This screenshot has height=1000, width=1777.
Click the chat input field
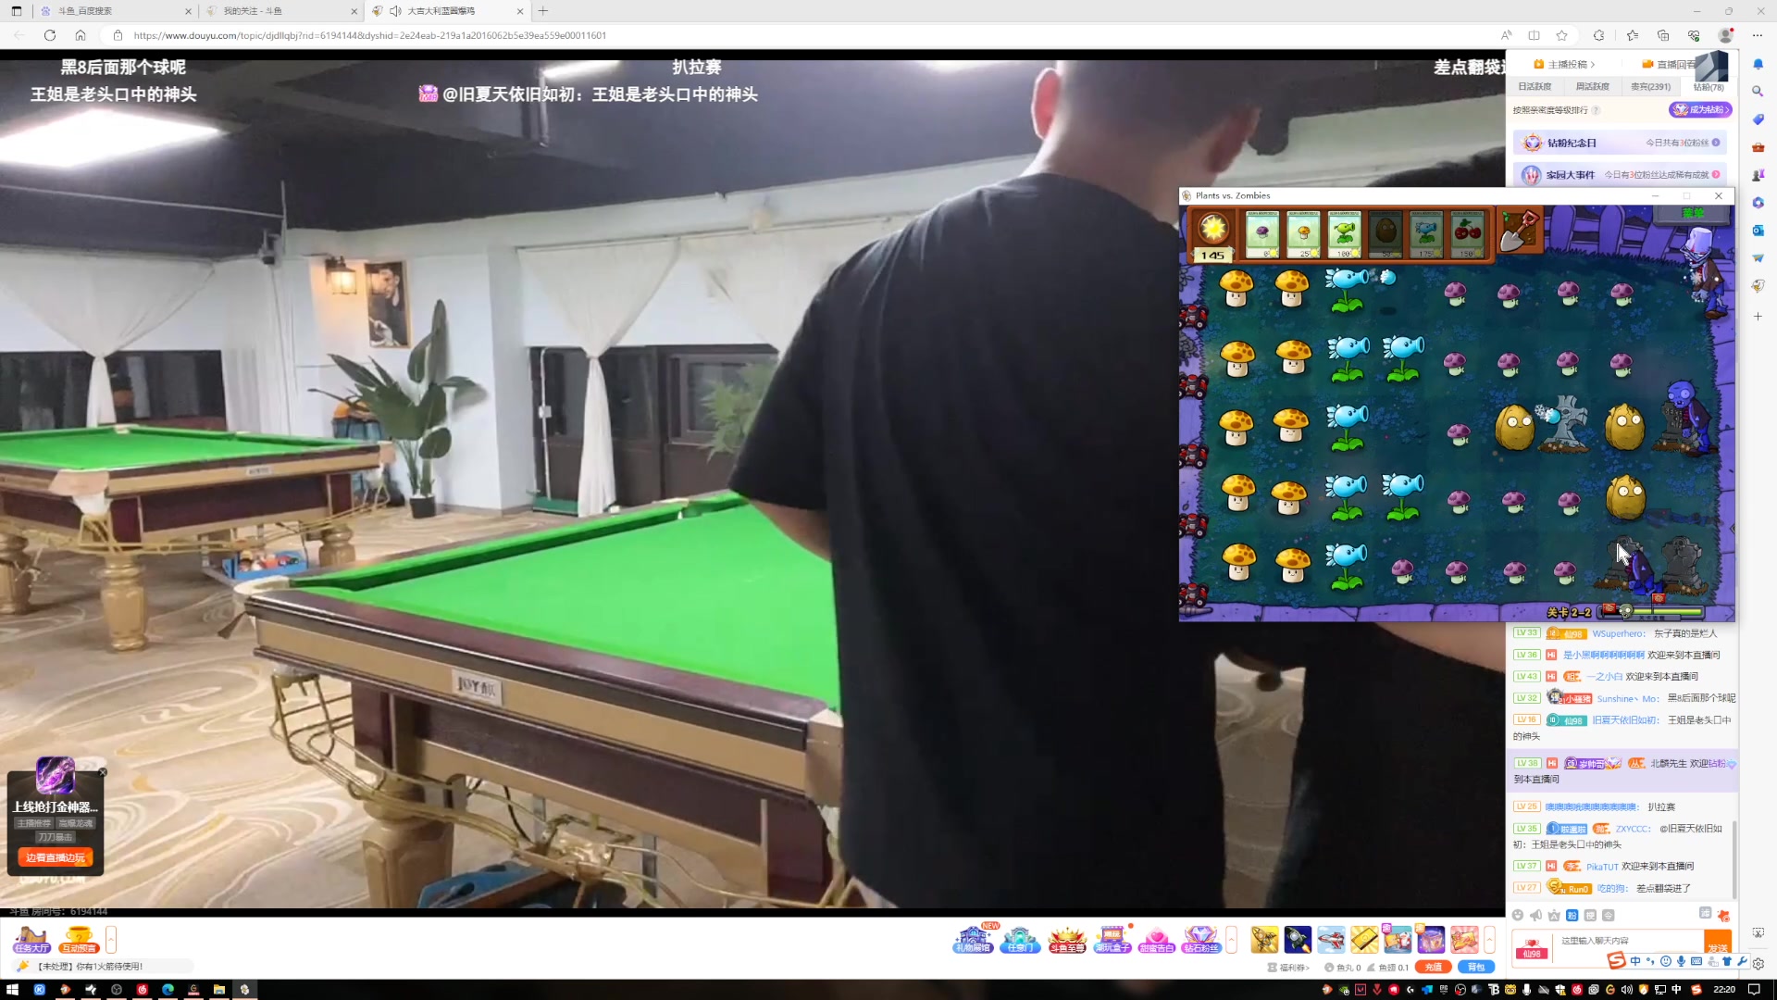[1629, 941]
